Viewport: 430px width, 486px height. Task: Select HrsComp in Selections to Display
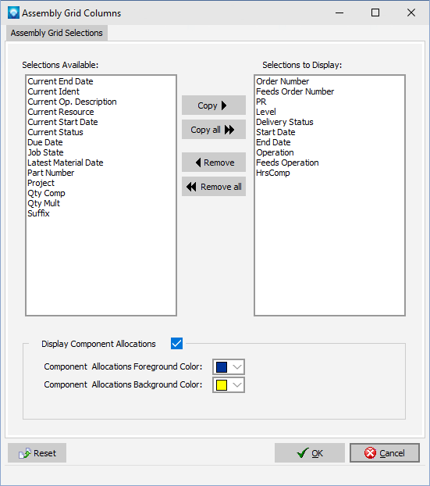tap(273, 173)
